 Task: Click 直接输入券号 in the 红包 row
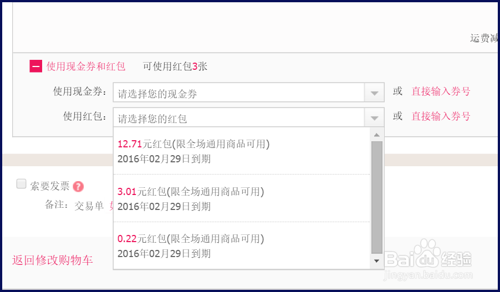(x=441, y=116)
